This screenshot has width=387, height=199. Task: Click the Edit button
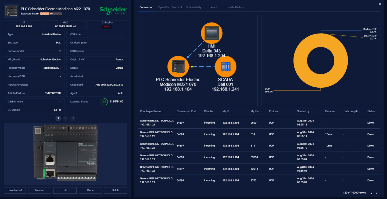point(65,190)
